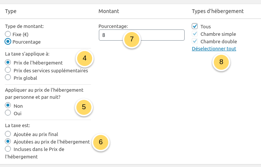Select the Pourcentage radio button
The image size is (261, 167).
(8, 42)
